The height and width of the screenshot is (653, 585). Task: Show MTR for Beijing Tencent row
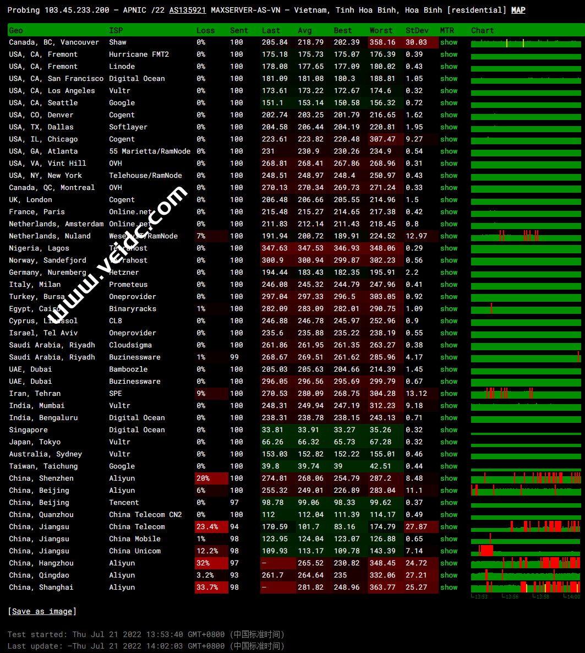pyautogui.click(x=449, y=503)
